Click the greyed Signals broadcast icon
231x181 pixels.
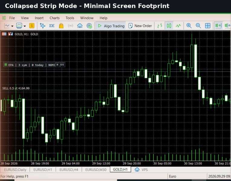tap(70, 26)
